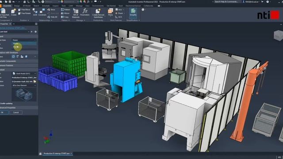
Task: Expand the Advanced Properties section
Action: tap(19, 108)
